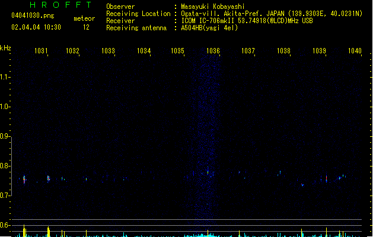The width and height of the screenshot is (373, 237).
Task: Click the 0.8 kHz frequency label
Action: coord(4,166)
